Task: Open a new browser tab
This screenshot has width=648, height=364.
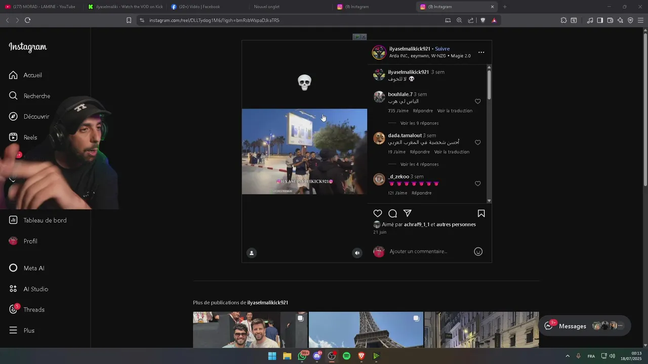Action: tap(505, 7)
